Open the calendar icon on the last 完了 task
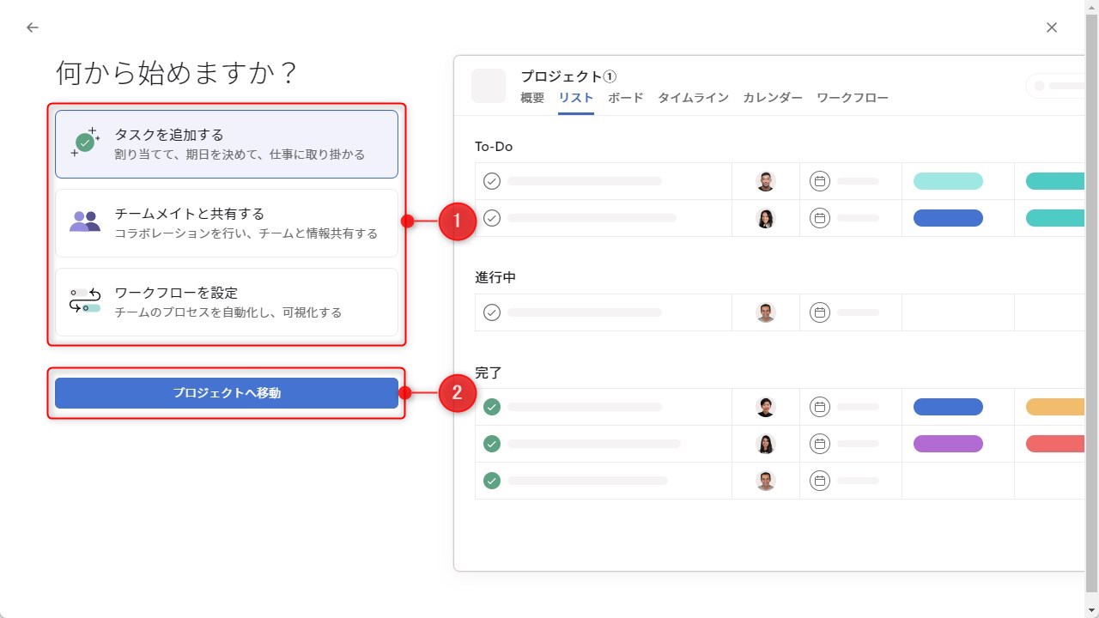 coord(819,480)
